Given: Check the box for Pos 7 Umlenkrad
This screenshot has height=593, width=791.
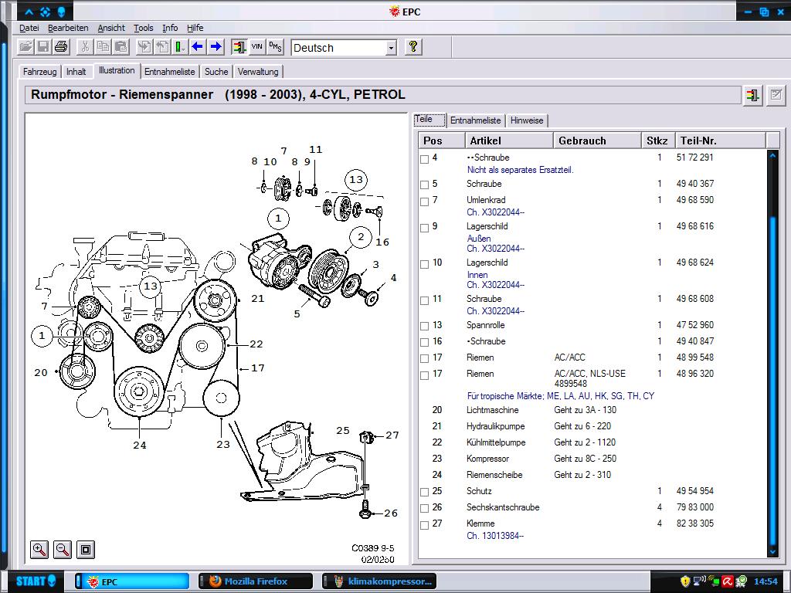Looking at the screenshot, I should point(425,202).
